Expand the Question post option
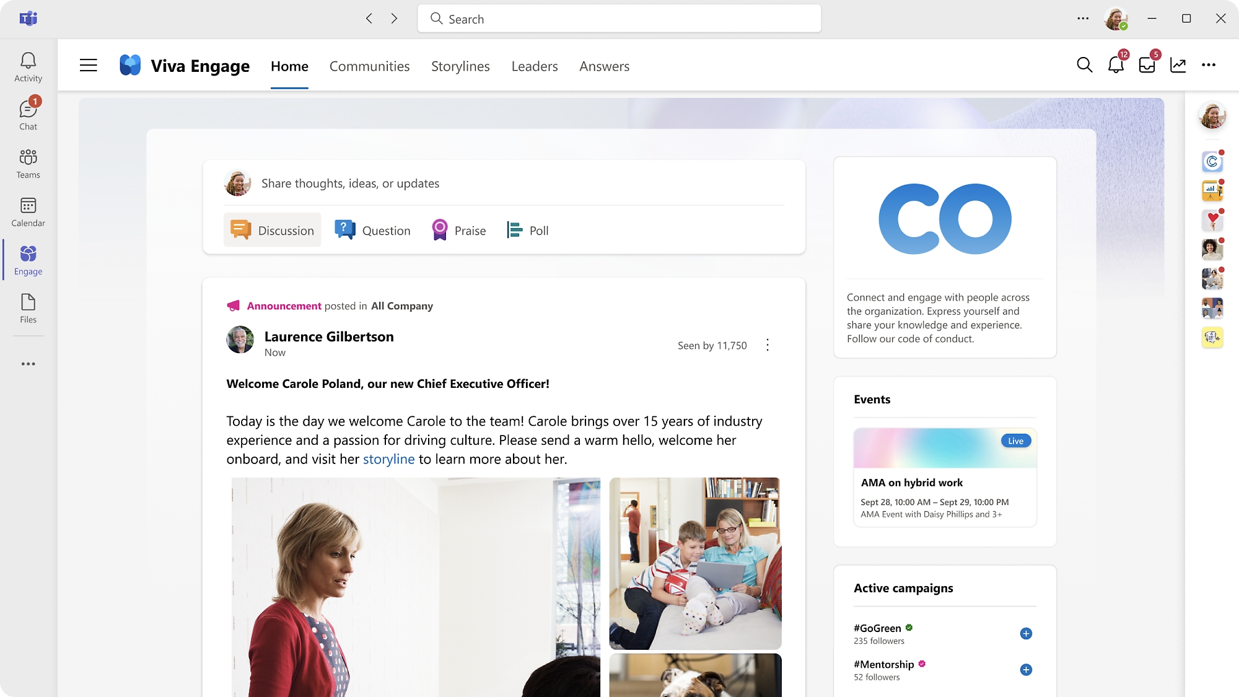The image size is (1239, 697). 373,229
